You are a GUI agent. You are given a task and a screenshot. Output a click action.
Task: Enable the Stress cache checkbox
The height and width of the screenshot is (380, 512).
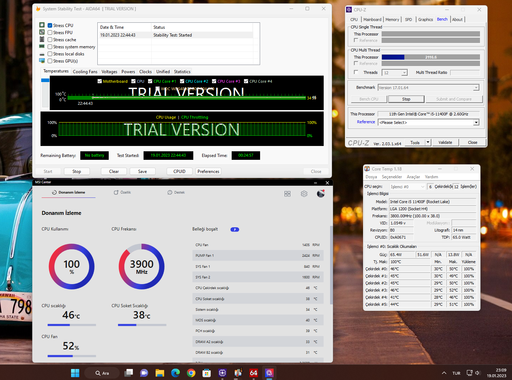click(50, 40)
